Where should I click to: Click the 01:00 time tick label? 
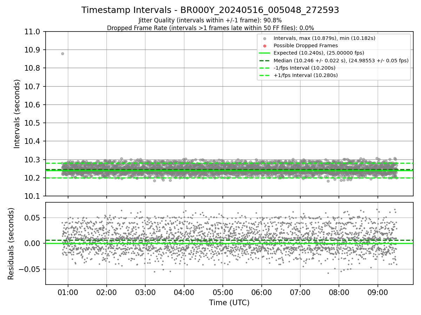coord(68,292)
